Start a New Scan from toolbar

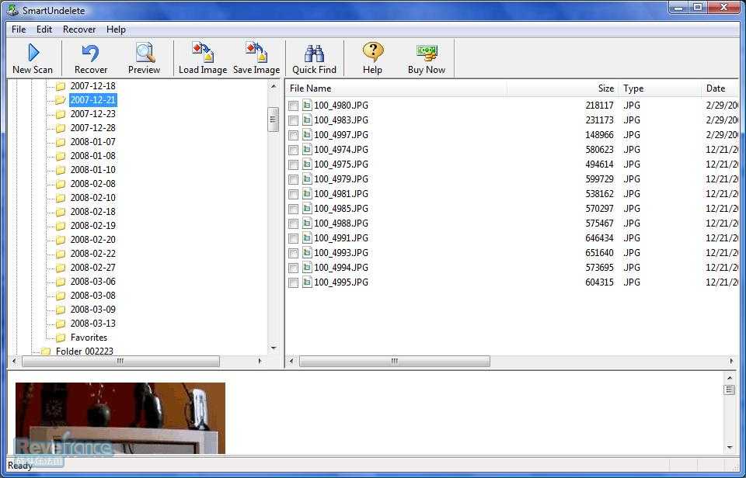point(33,58)
